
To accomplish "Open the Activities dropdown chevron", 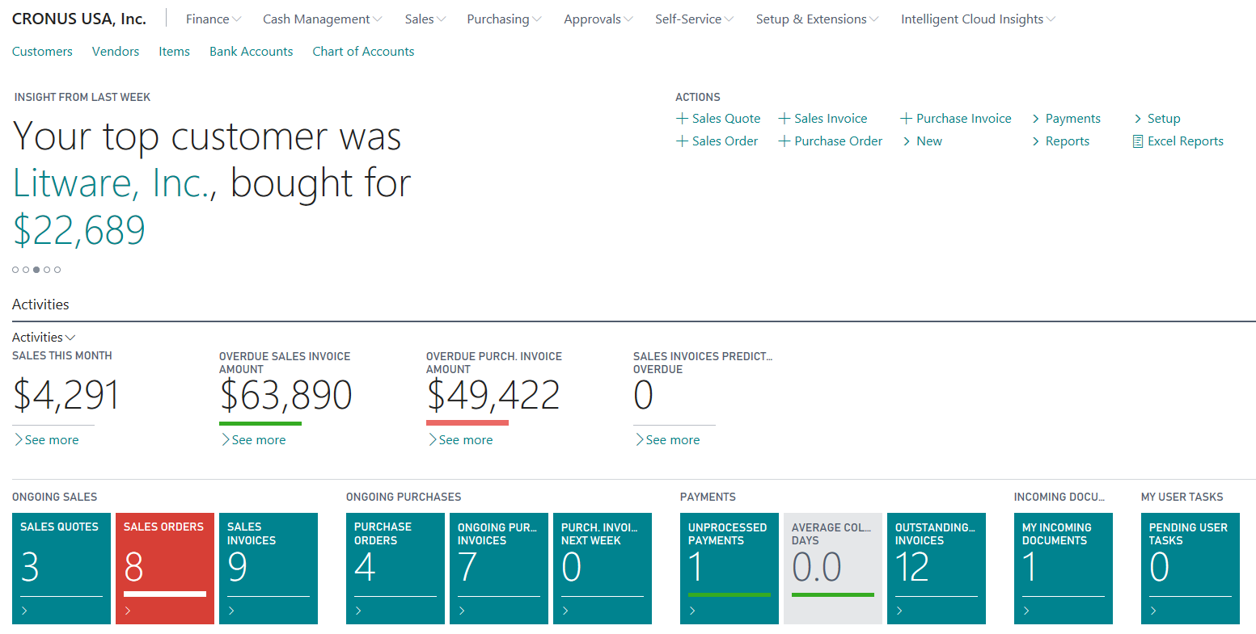I will pyautogui.click(x=70, y=338).
